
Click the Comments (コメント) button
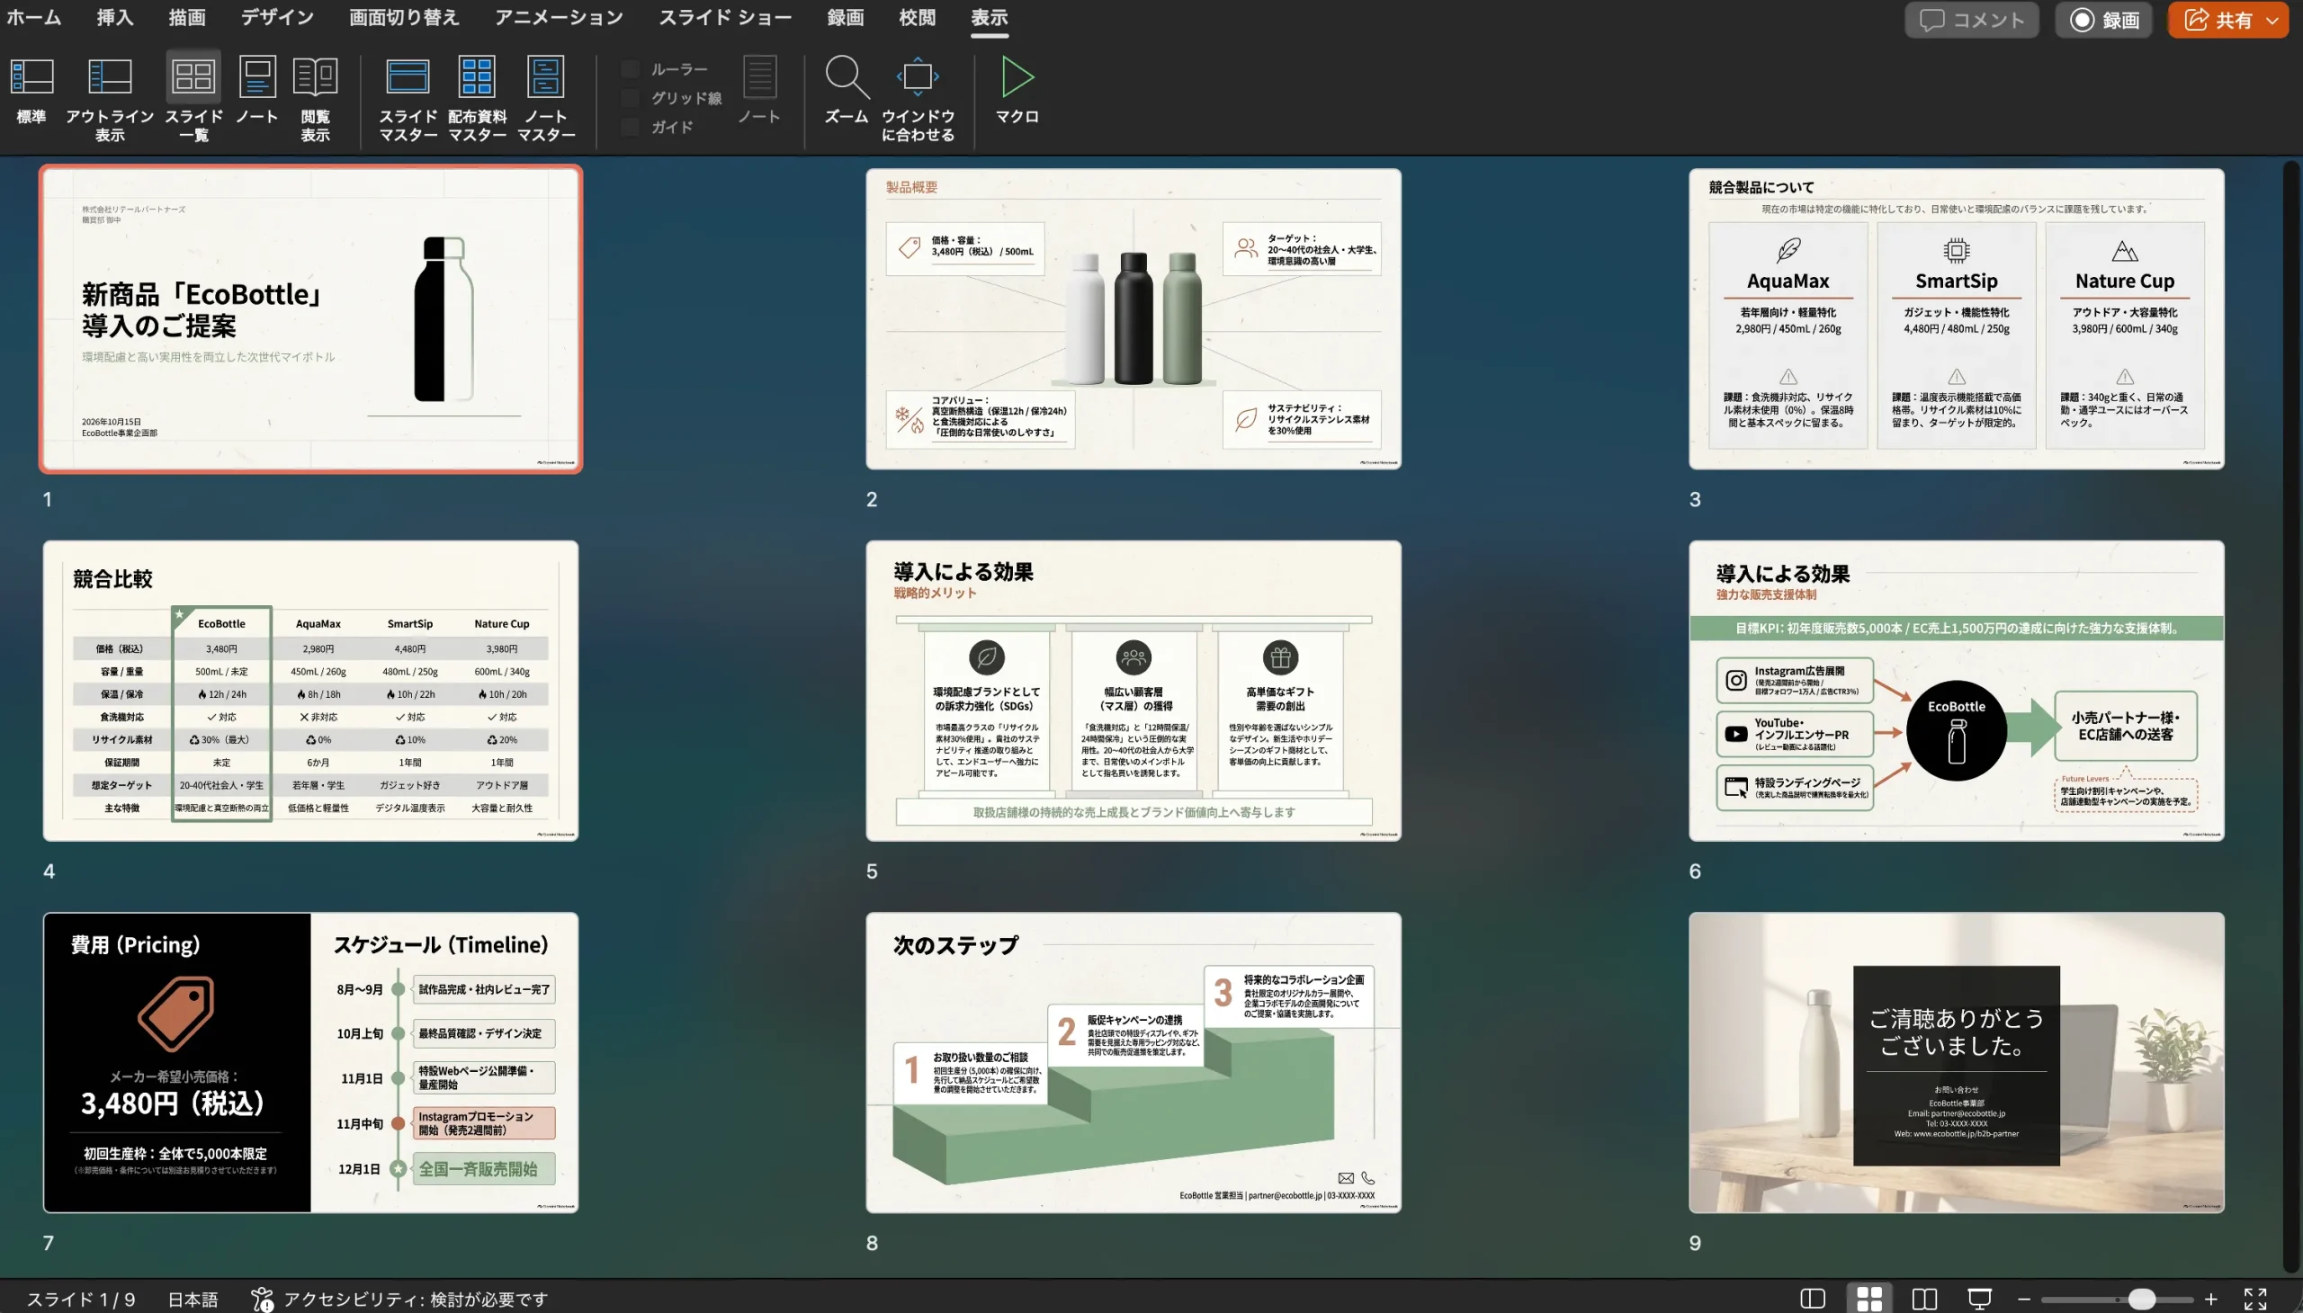tap(1971, 20)
